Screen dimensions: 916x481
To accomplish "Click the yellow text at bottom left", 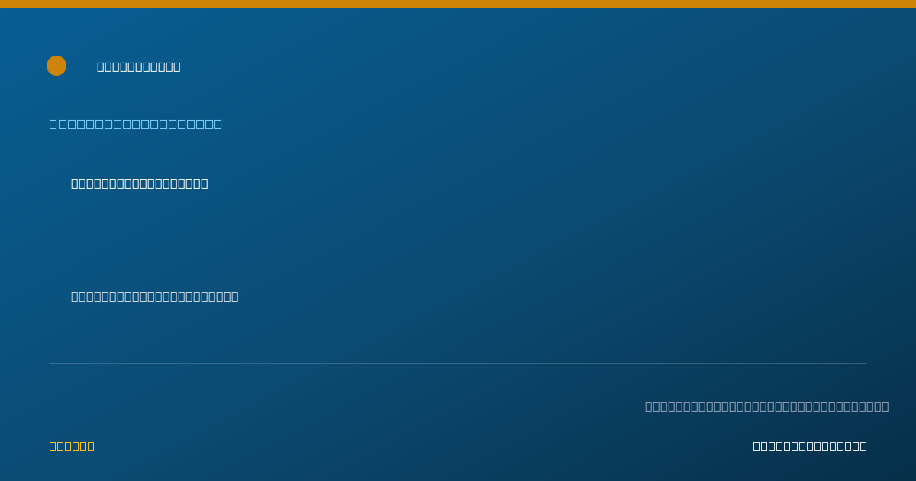I will pyautogui.click(x=72, y=446).
